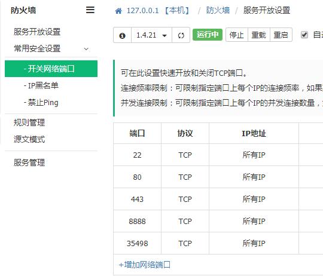Toggle the checkbox beside 重启 button group
Screen dimensions: 323x276
point(304,35)
